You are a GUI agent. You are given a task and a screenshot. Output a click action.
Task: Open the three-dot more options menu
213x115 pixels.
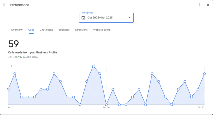(x=199, y=5)
